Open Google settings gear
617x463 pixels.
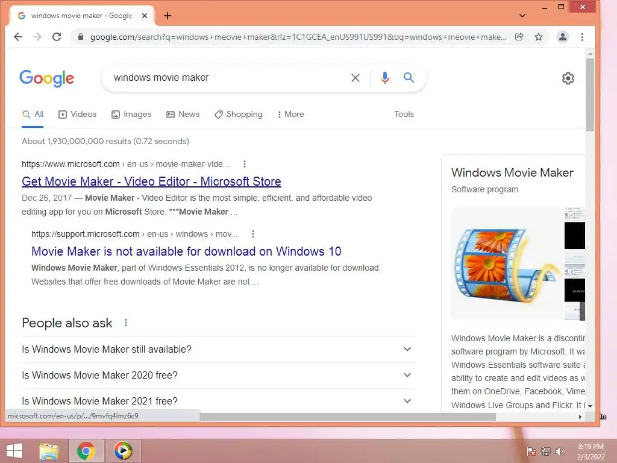tap(568, 78)
